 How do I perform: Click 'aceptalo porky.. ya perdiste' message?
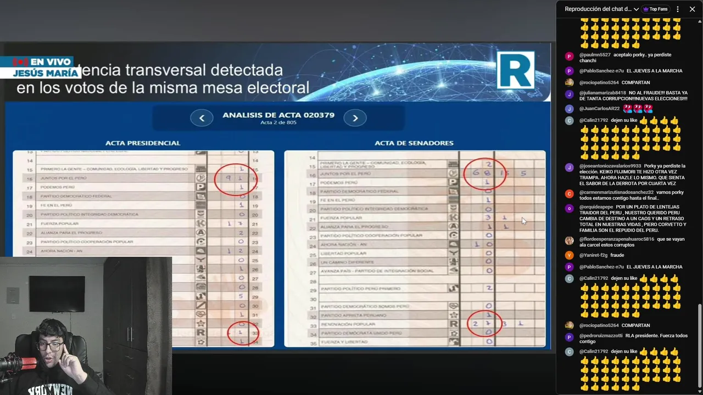click(x=626, y=58)
